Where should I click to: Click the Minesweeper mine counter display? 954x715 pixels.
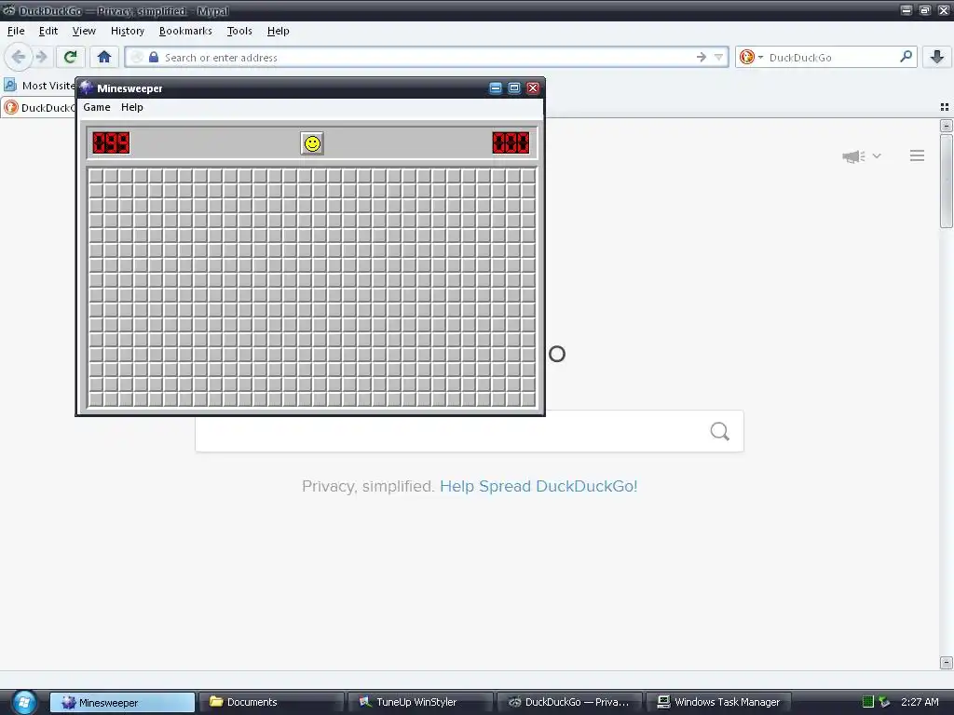112,142
